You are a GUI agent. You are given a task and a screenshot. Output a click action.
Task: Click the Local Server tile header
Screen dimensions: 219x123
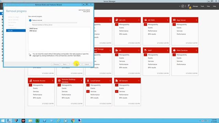pyautogui.click(x=99, y=81)
